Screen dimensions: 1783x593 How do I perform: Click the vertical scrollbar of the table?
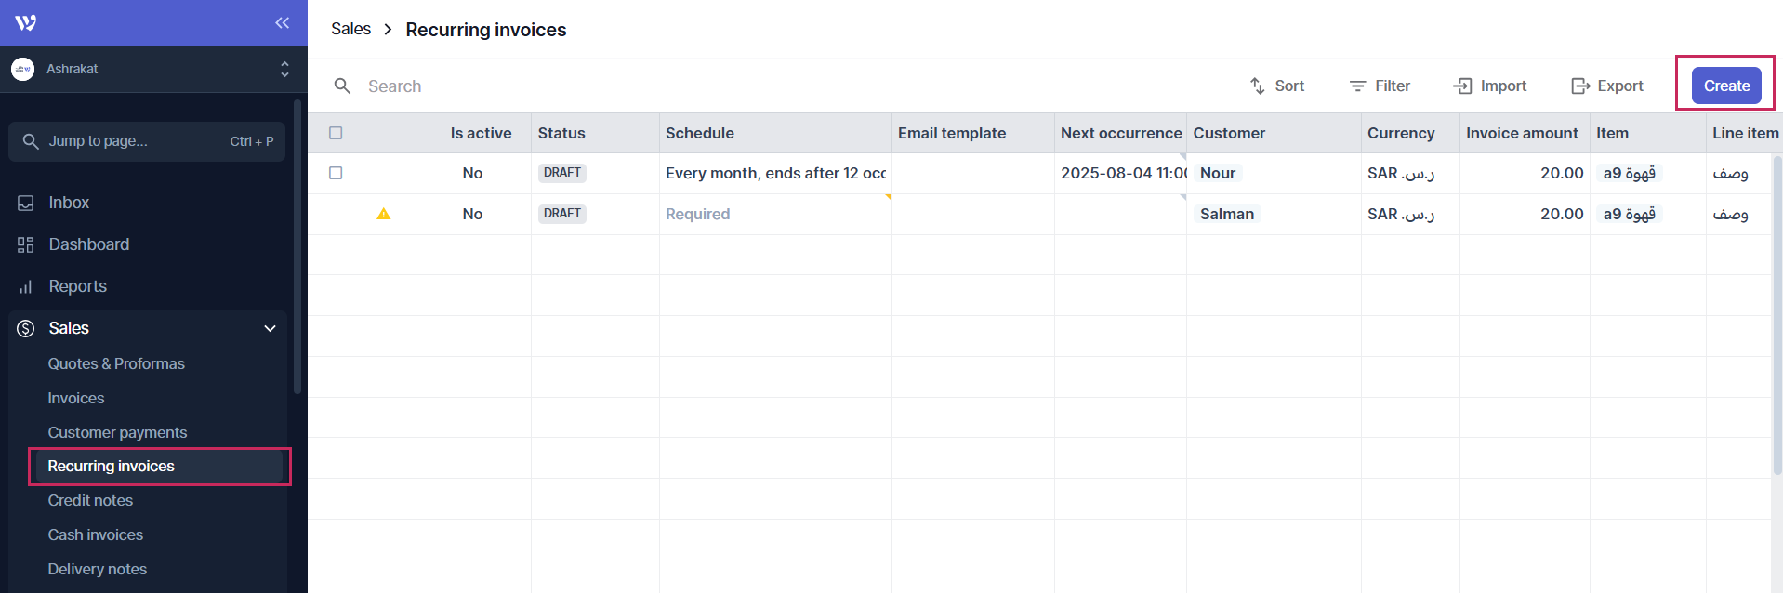[x=1776, y=316]
